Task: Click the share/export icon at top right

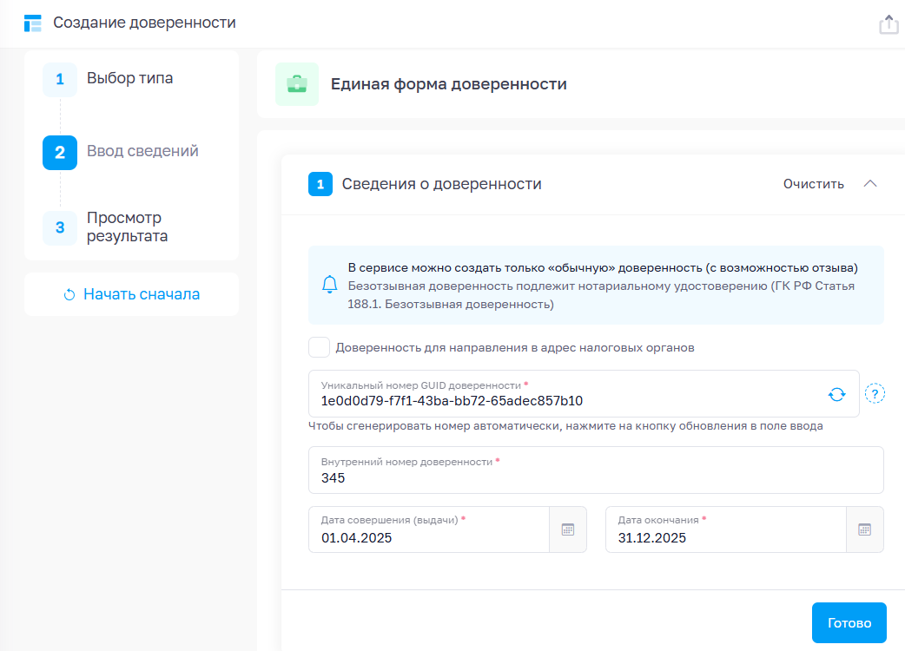Action: coord(888,24)
